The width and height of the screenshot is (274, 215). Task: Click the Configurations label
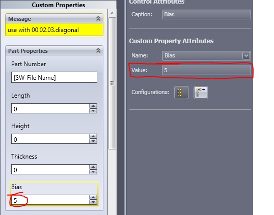point(150,92)
